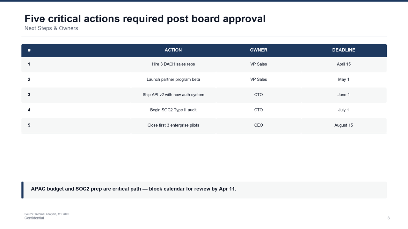Select the 'Hire 3 DACH sales reps' cell
This screenshot has width=408, height=229.
point(173,64)
